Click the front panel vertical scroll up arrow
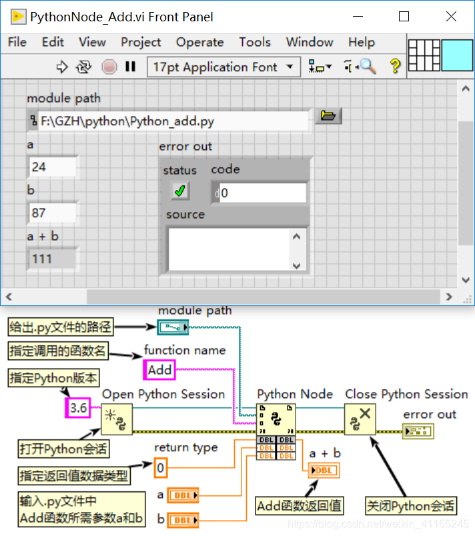Viewport: 475px width, 536px height. click(x=466, y=89)
